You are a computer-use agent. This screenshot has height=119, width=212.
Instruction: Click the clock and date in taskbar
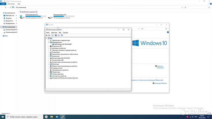pos(202,117)
